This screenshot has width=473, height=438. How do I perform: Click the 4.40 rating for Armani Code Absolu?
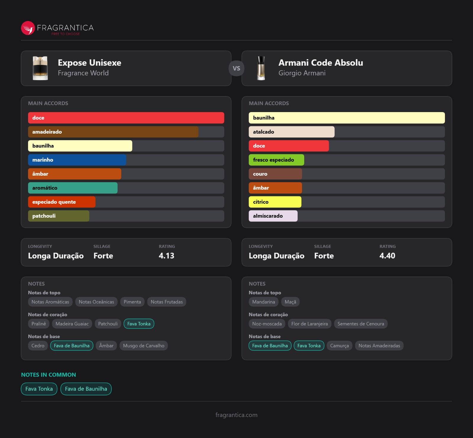click(387, 256)
